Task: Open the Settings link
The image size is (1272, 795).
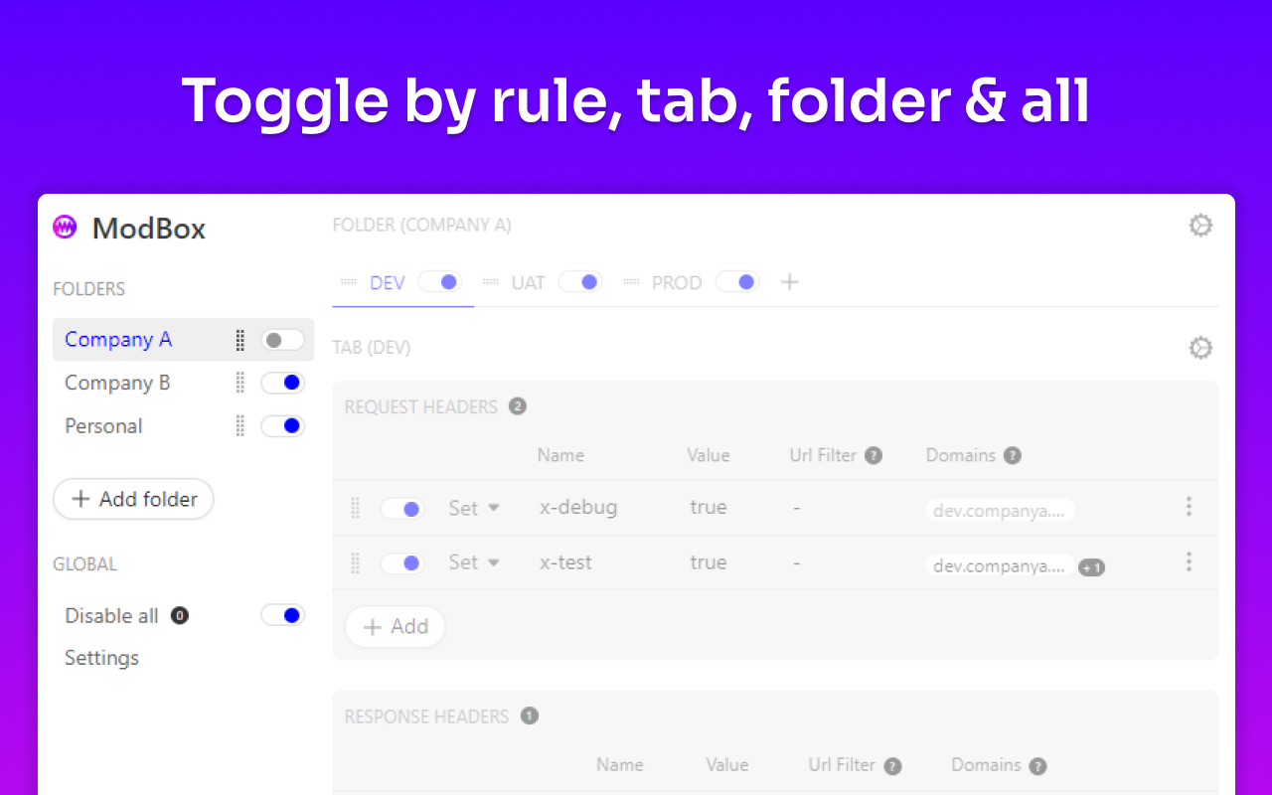Action: tap(100, 657)
